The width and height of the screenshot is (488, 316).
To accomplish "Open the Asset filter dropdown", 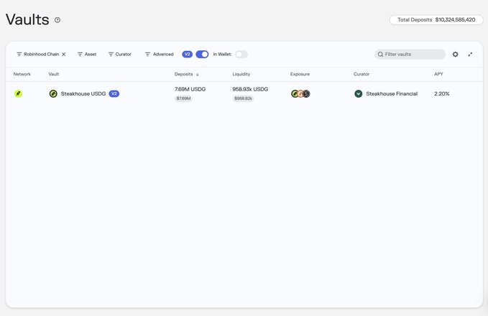I will tap(87, 54).
